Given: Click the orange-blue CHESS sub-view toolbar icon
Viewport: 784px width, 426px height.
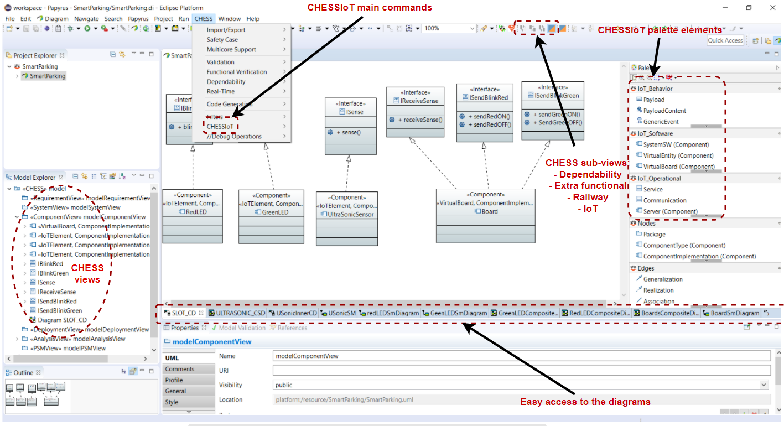Looking at the screenshot, I should [x=552, y=29].
